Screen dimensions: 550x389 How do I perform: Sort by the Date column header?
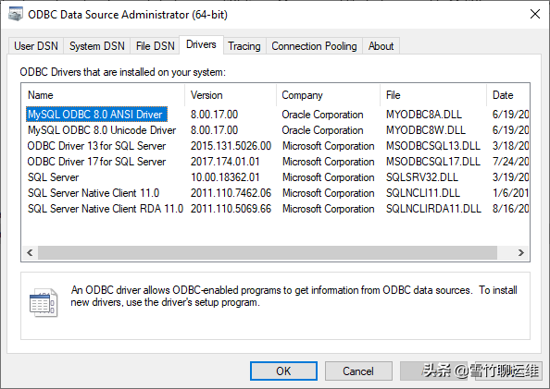point(508,95)
